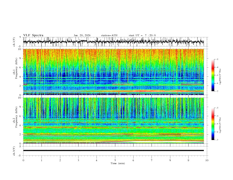Click the "4" kHz tick of ch.2 spectrogram
The width and height of the screenshot is (233, 180).
point(21,125)
